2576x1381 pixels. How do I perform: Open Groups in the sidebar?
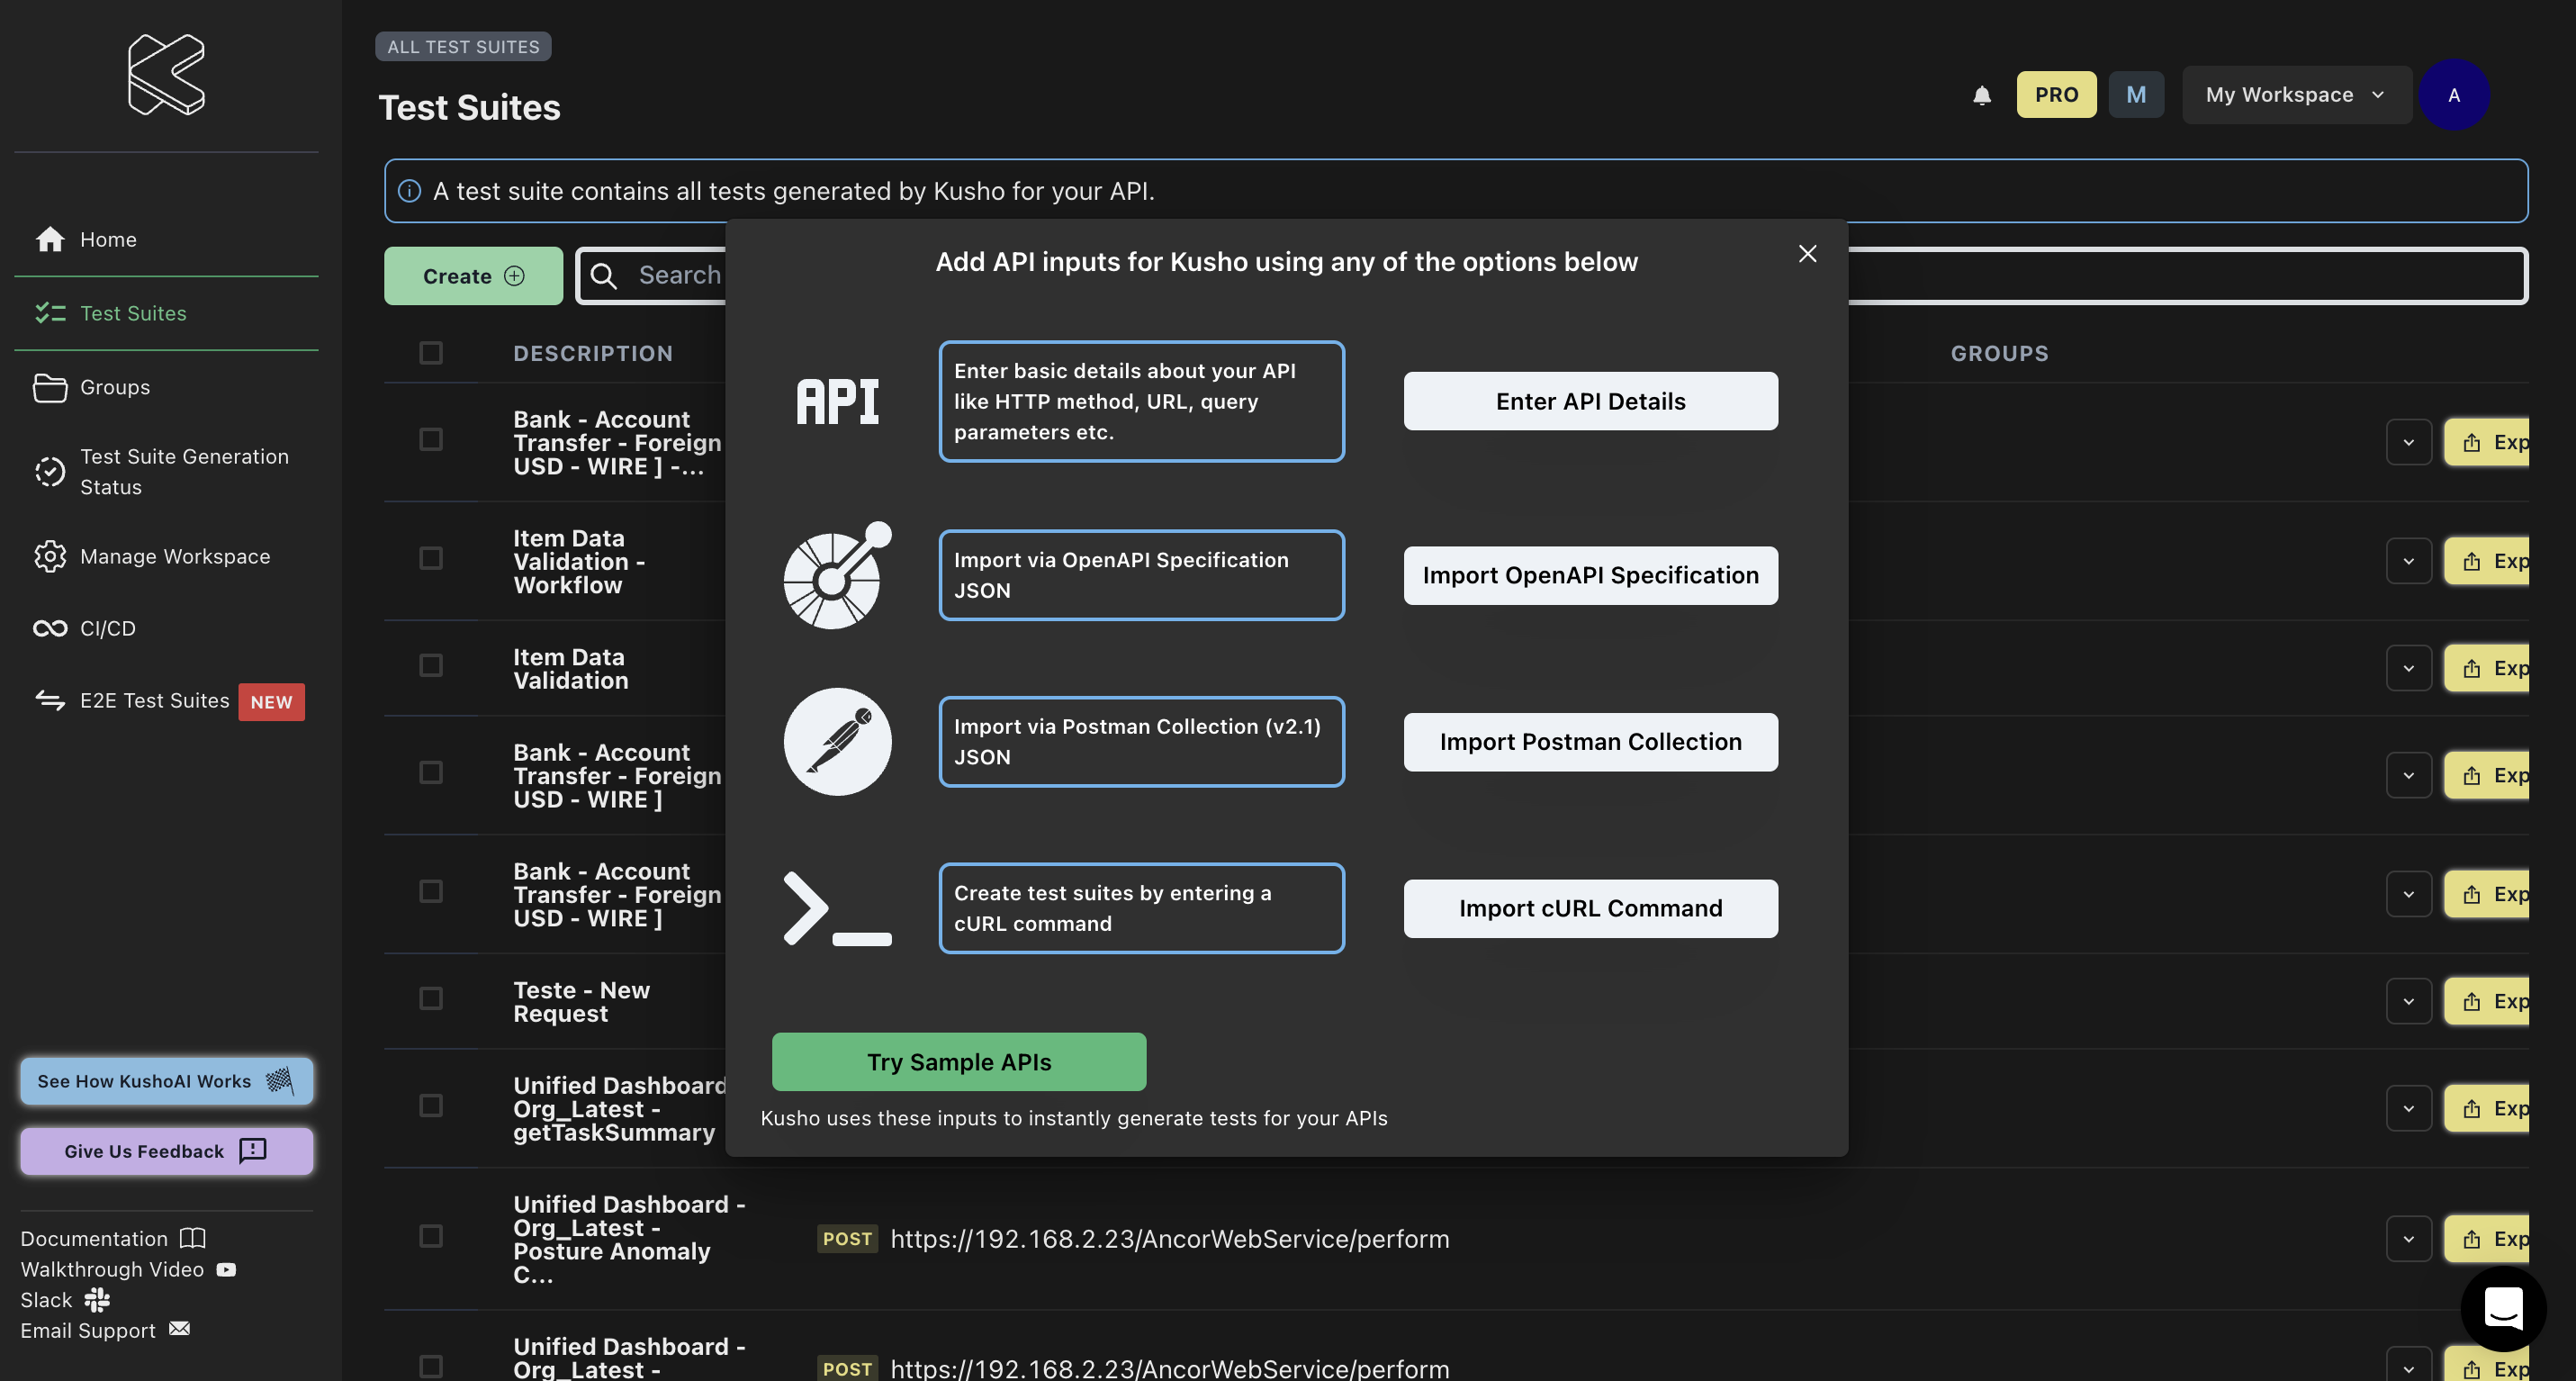click(114, 387)
